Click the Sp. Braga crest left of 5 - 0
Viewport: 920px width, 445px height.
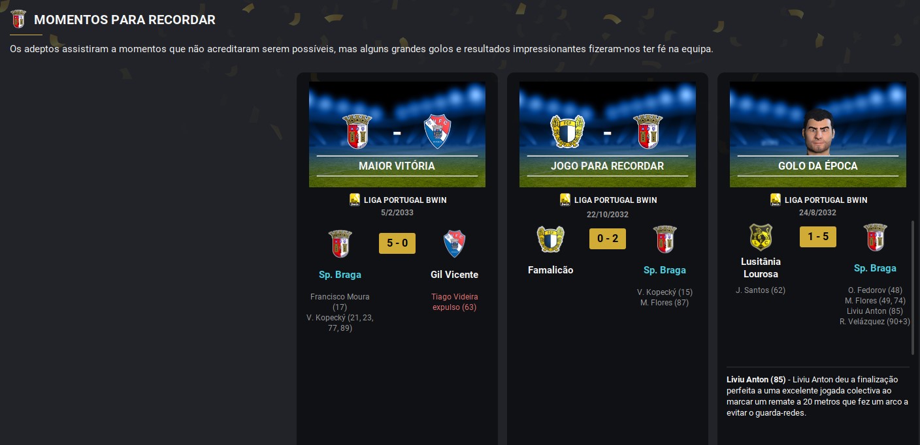pyautogui.click(x=340, y=244)
